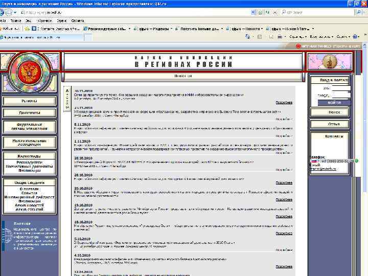Image resolution: width=368 pixels, height=276 pixels.
Task: Open the Рекомендуемые сайты favorites item
Action: [107, 29]
